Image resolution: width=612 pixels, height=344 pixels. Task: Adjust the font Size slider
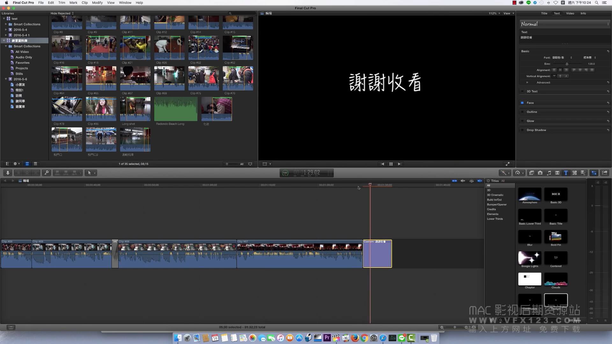pyautogui.click(x=567, y=64)
